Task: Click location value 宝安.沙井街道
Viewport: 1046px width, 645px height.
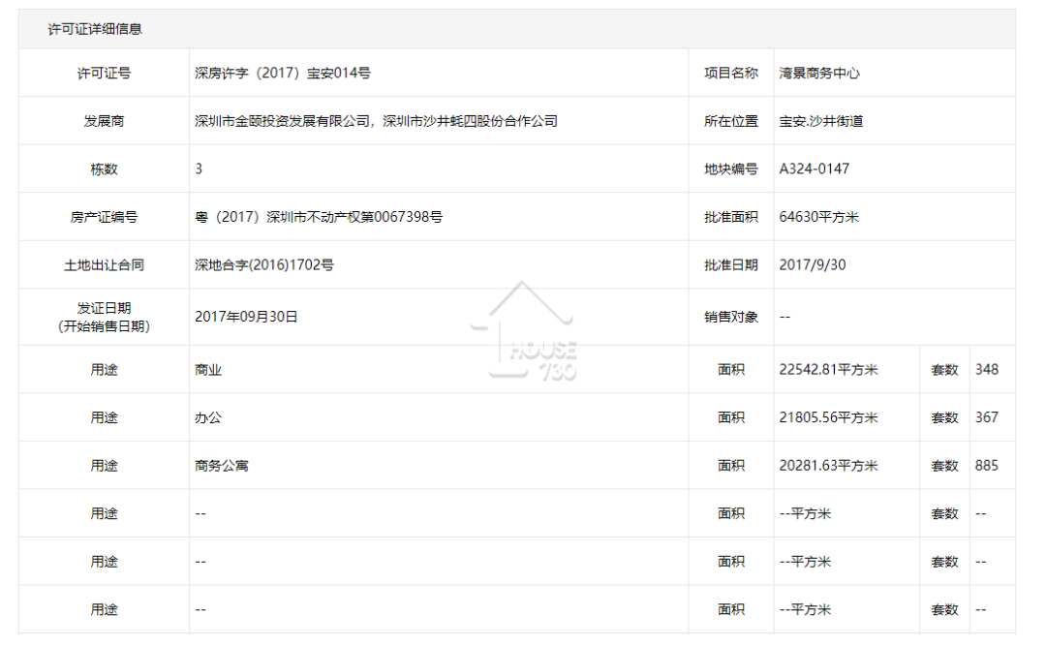Action: point(821,121)
